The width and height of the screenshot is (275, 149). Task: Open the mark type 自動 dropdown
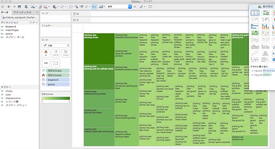tap(56, 45)
